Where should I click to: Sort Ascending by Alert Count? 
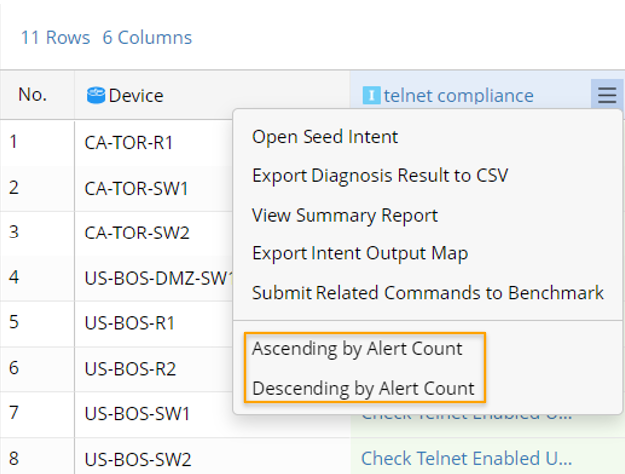(x=357, y=349)
